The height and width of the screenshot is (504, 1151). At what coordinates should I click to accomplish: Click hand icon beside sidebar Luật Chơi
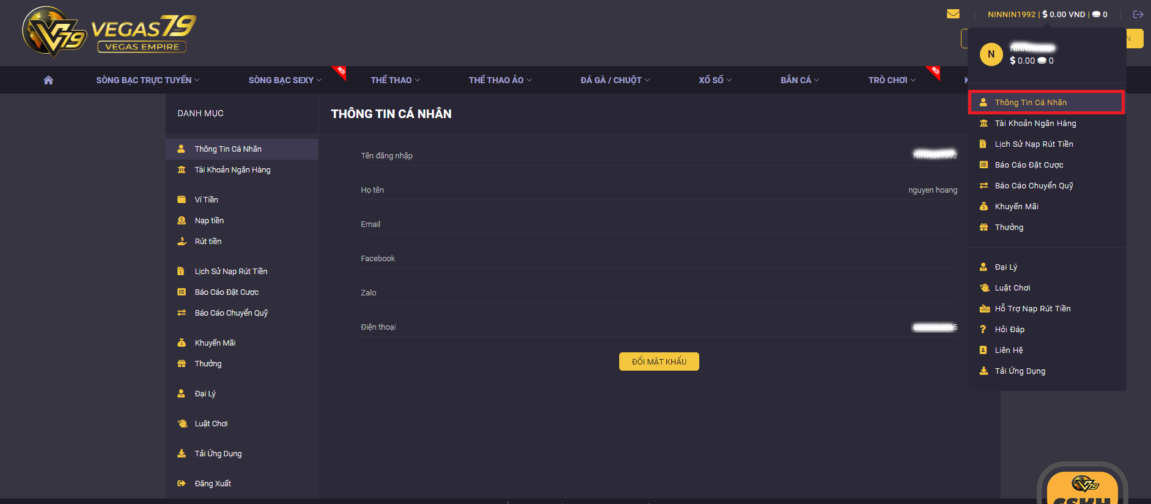click(182, 423)
